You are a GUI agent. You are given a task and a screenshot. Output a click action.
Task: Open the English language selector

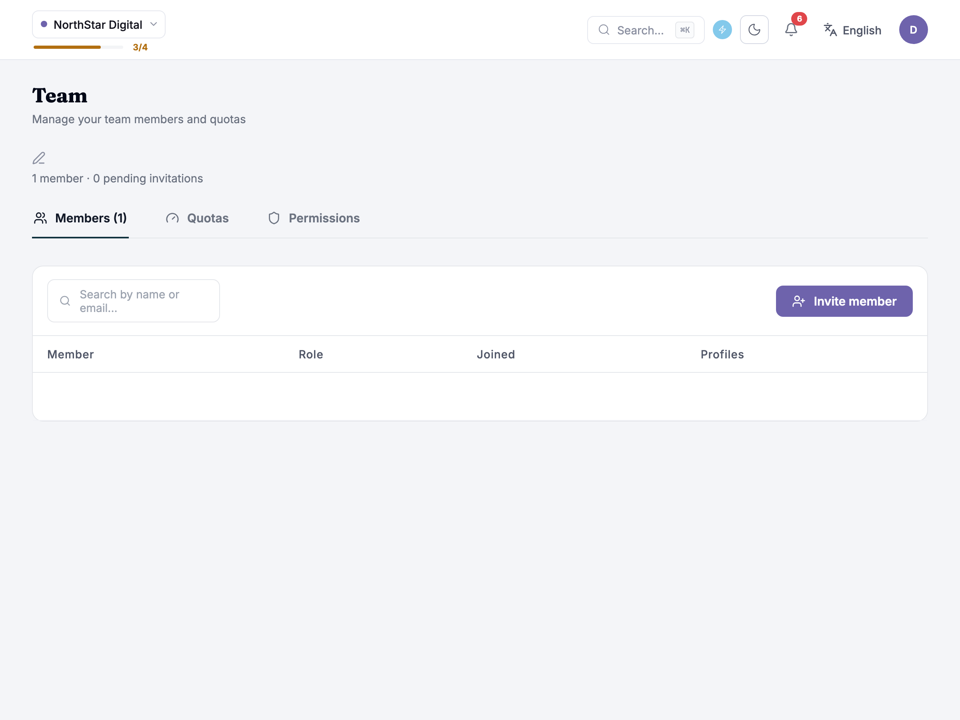point(852,30)
